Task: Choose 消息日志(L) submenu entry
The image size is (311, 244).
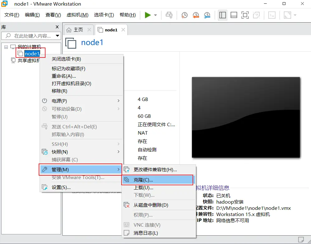Action: pos(159,233)
